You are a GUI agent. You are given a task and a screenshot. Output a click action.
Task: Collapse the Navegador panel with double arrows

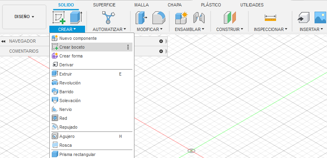pos(3,41)
